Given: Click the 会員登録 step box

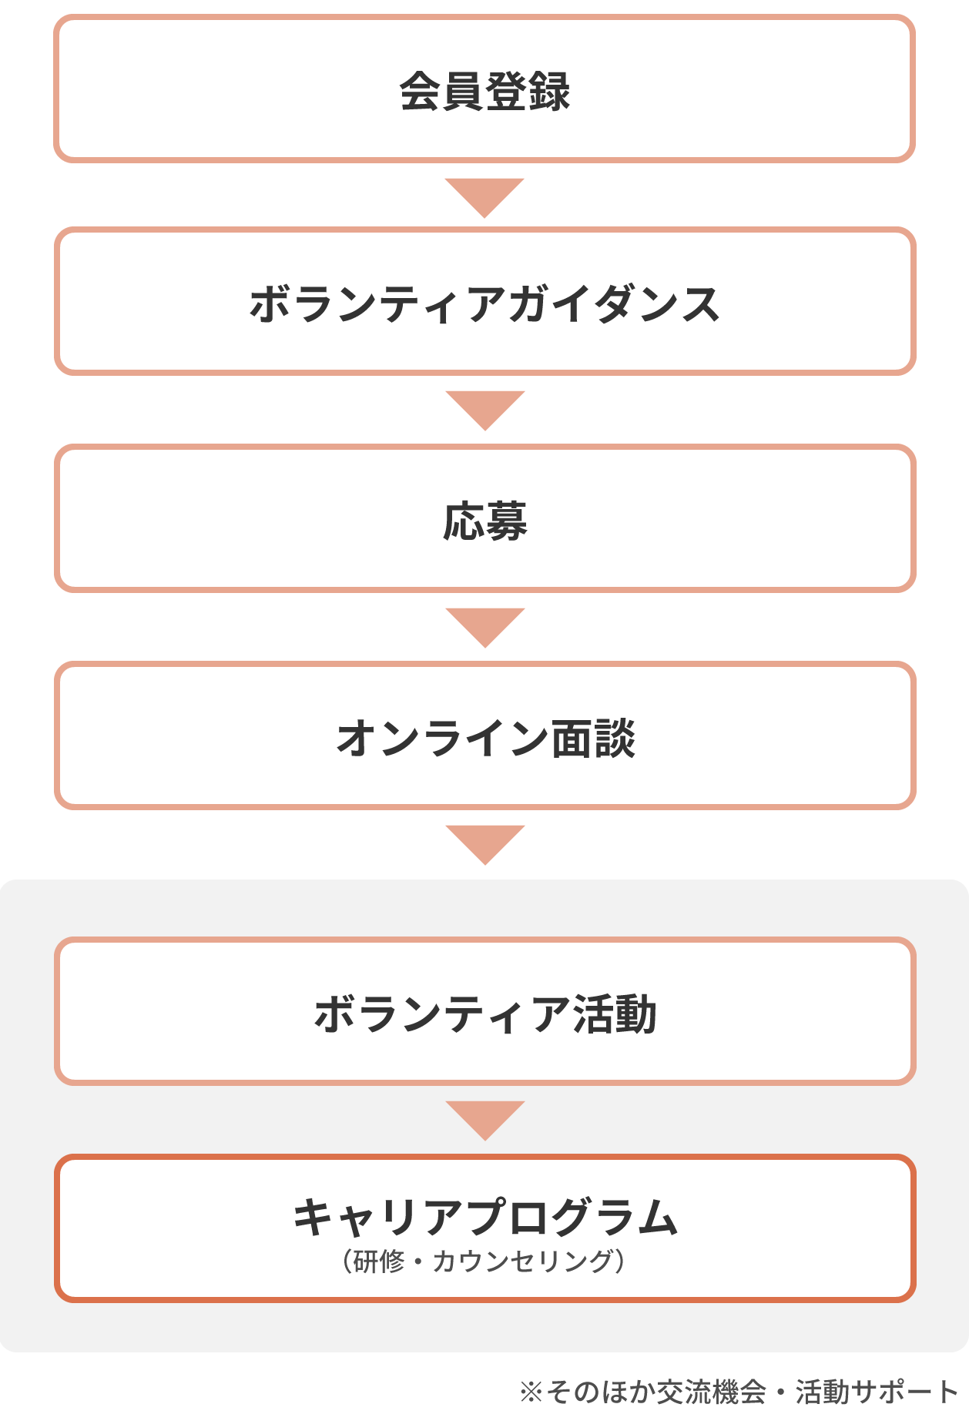Looking at the screenshot, I should coord(484,89).
